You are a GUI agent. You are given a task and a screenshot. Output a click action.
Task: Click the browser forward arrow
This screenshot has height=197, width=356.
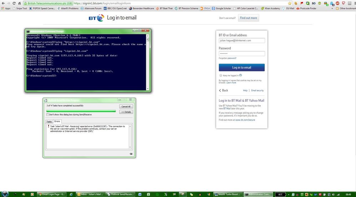point(9,3)
